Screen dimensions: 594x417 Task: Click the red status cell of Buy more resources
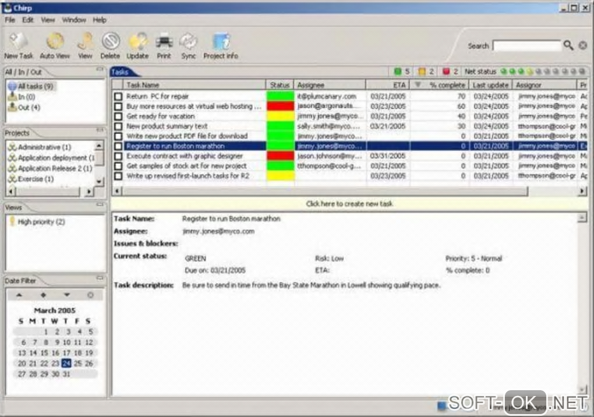point(280,107)
